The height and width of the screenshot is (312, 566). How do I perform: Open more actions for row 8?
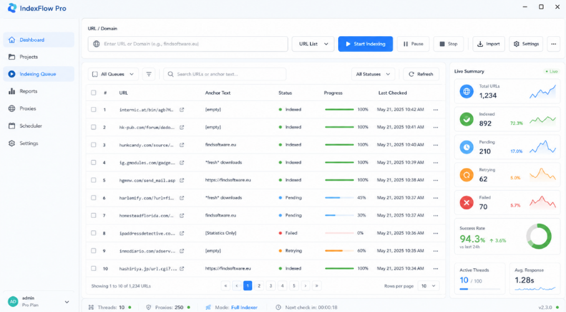(436, 233)
